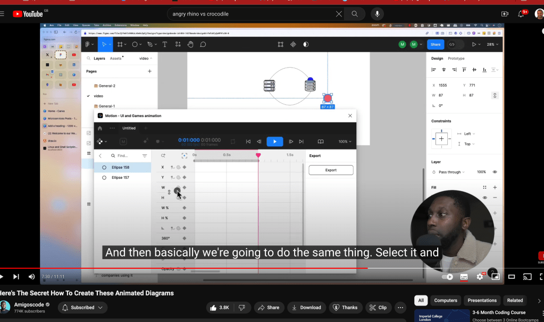Click the Create component icon
This screenshot has width=544, height=322.
tap(293, 45)
